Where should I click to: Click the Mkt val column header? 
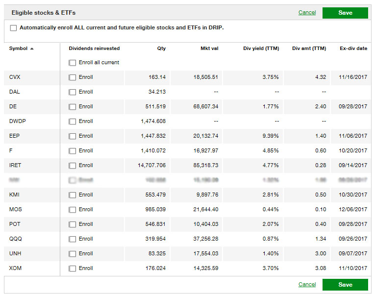(x=209, y=49)
